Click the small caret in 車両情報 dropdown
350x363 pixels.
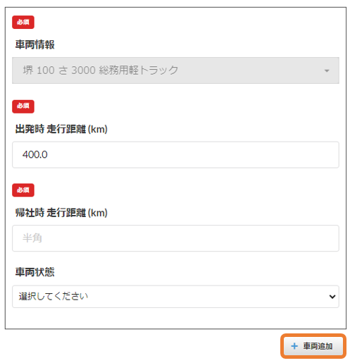[x=327, y=70]
